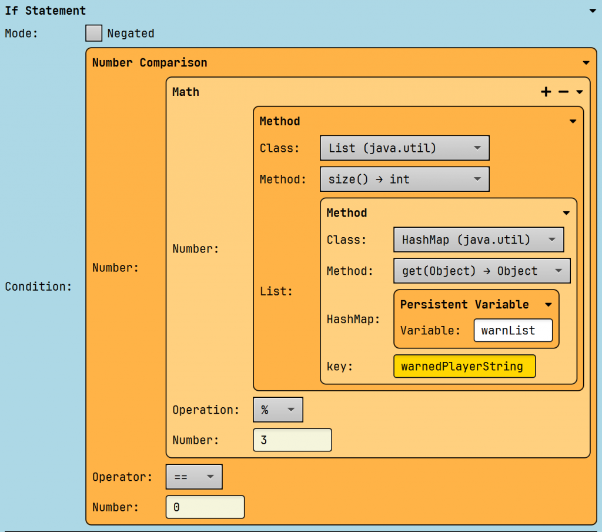Open the get(Object) → Object method dropdown

pyautogui.click(x=481, y=271)
